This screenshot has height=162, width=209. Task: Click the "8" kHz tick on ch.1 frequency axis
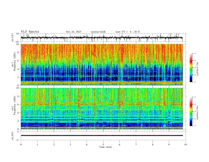[x=18, y=52]
